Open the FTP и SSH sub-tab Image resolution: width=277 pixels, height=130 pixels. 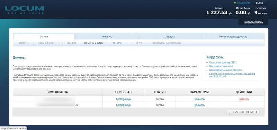pos(69,43)
